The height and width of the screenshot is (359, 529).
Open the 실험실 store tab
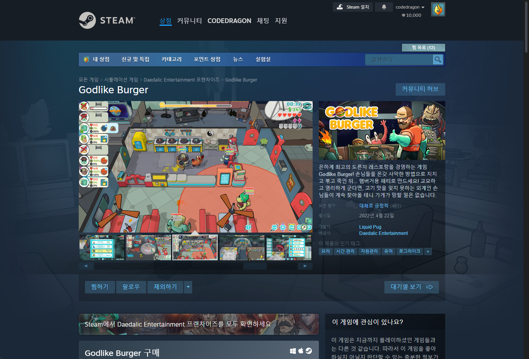point(263,59)
